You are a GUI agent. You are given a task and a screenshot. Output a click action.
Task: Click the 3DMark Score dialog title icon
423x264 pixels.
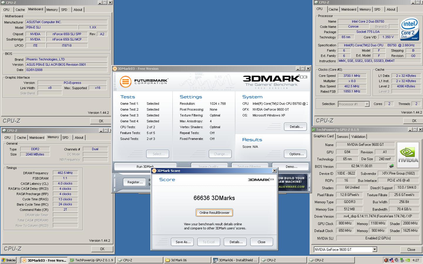154,171
